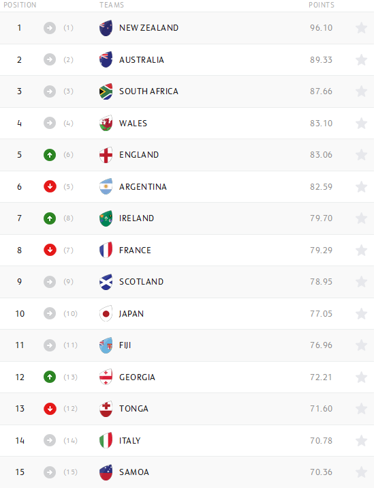Click the red down arrow beside Argentina
The width and height of the screenshot is (376, 488).
(50, 187)
